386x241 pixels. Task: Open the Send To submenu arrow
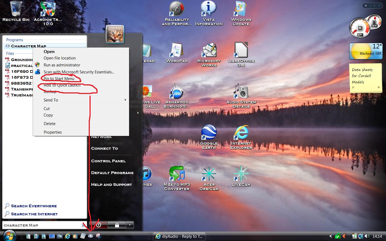pos(125,100)
